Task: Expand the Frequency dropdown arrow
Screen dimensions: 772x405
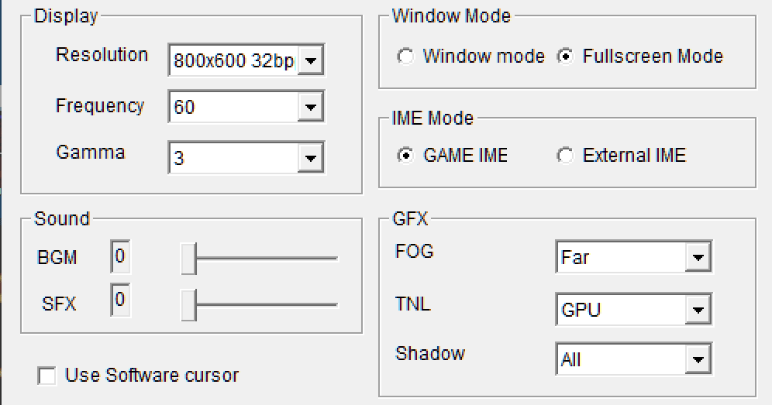Action: click(x=310, y=107)
